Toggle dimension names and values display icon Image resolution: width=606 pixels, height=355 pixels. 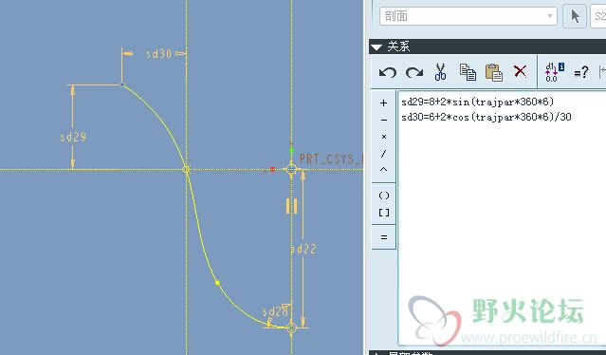pyautogui.click(x=555, y=72)
